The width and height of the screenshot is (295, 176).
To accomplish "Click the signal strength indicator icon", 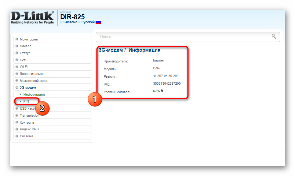I will (x=162, y=91).
